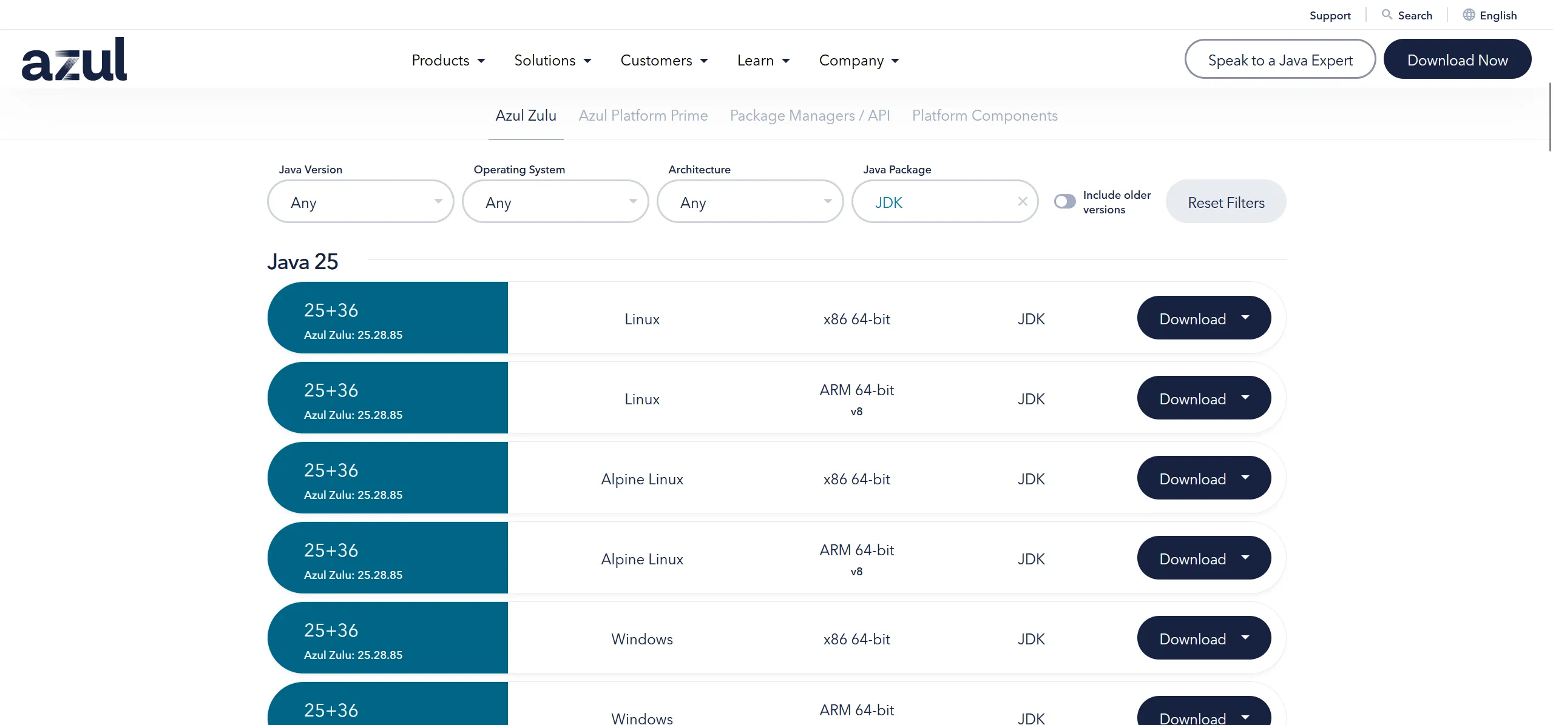1553x725 pixels.
Task: Open the Windows x86 64-bit Download arrow
Action: coord(1245,638)
